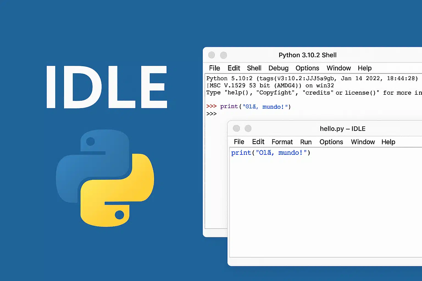Open Edit menu in hello.py editor
Viewport: 422px width, 281px height.
click(258, 142)
